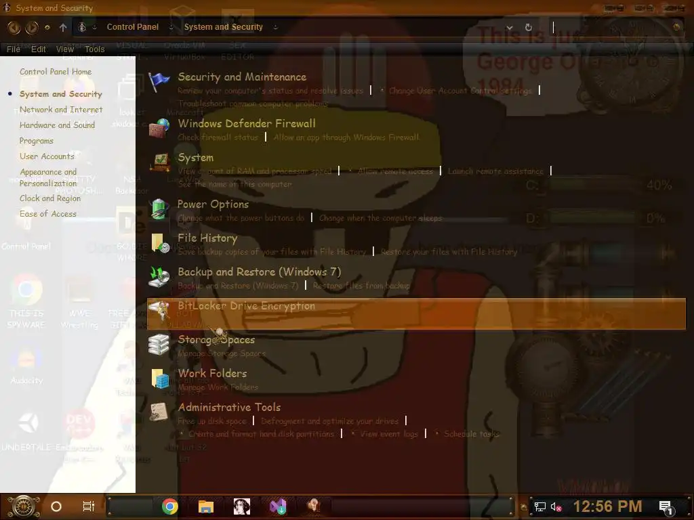This screenshot has height=520, width=694.
Task: Open the Backup and Restore icon
Action: point(159,277)
